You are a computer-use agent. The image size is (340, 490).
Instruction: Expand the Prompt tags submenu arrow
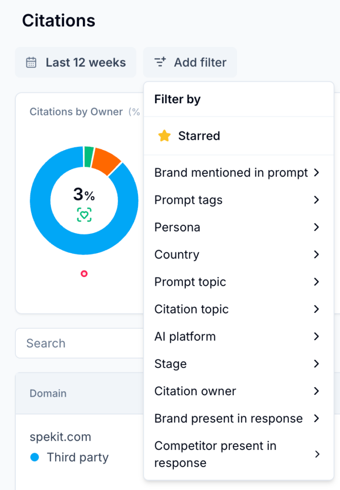(x=316, y=200)
